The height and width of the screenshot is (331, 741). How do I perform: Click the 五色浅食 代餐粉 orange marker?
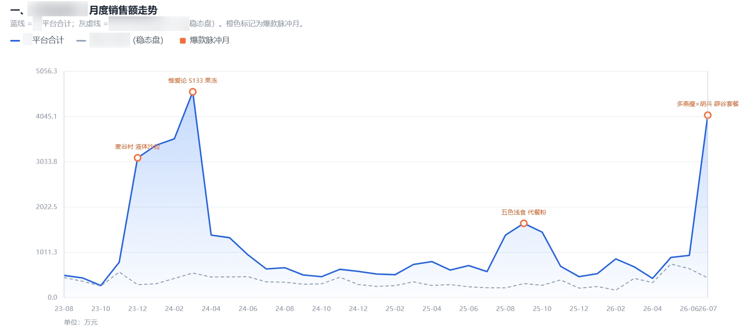coord(524,223)
